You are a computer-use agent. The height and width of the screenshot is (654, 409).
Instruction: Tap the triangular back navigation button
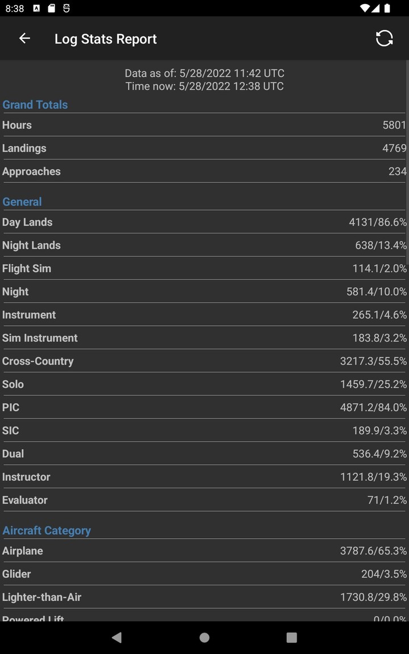pos(116,637)
